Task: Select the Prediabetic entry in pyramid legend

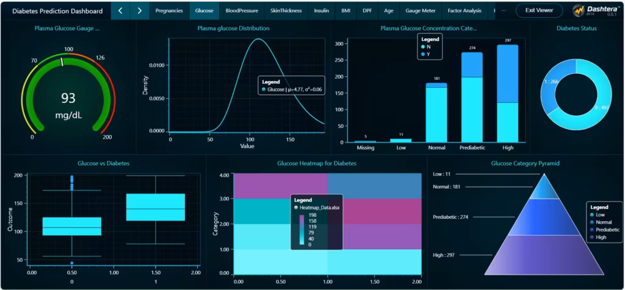Action: [x=605, y=230]
